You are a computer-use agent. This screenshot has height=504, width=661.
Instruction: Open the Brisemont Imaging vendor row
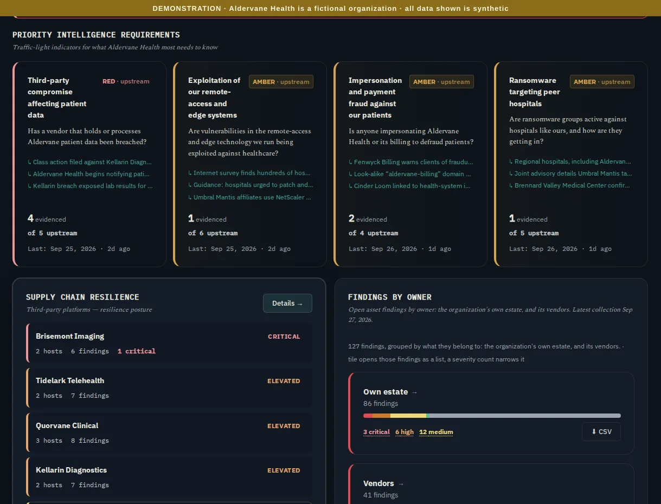[x=169, y=343]
